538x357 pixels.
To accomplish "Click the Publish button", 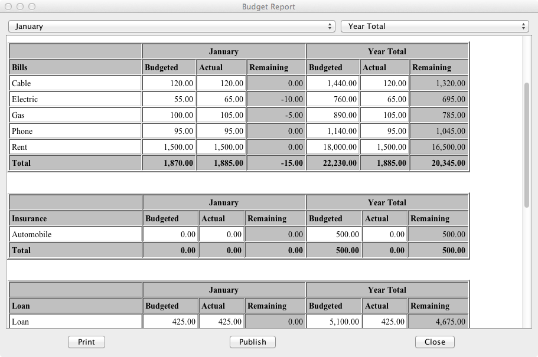I will pos(253,342).
